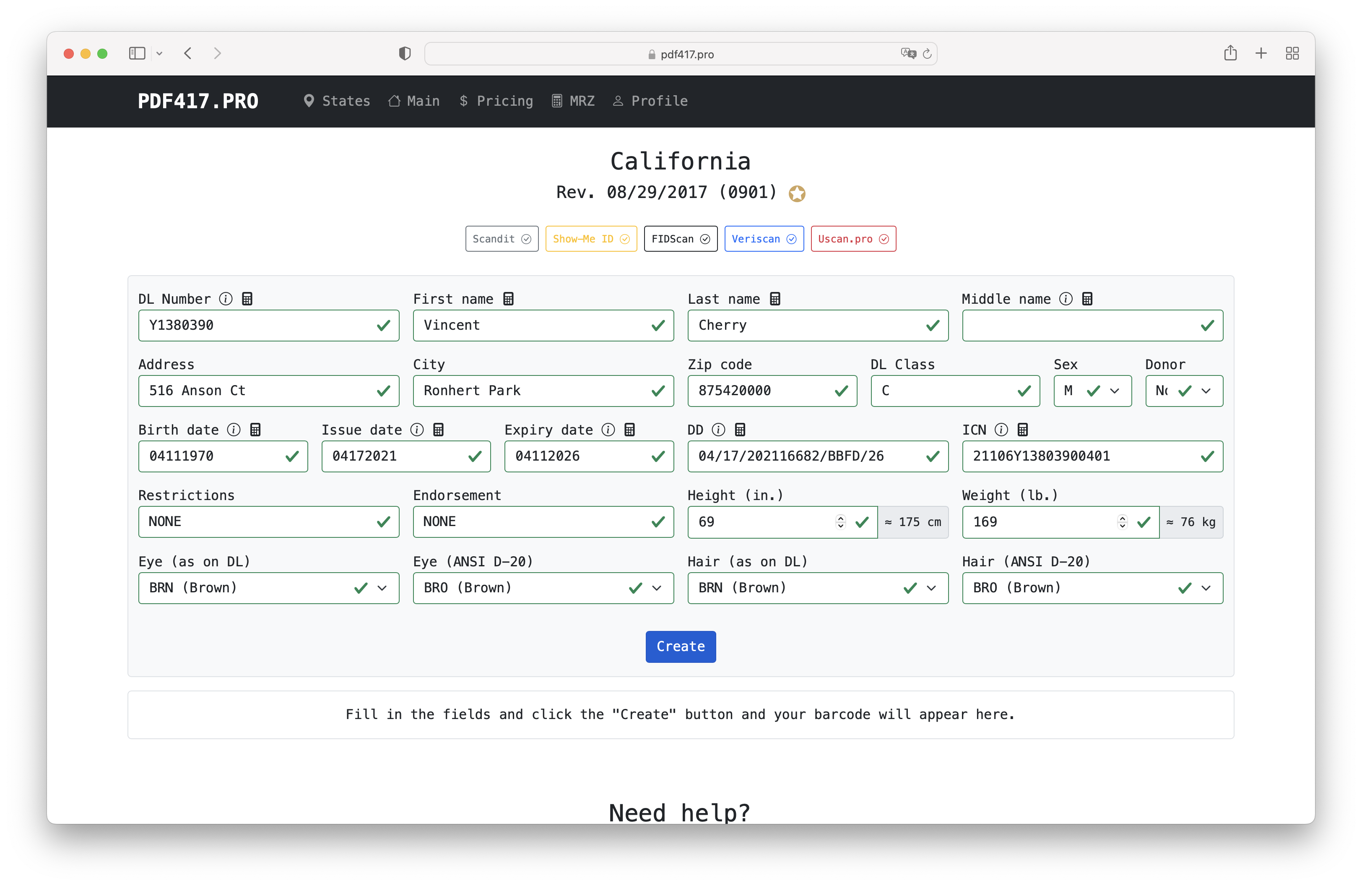Click the calculator icon next to DD label
This screenshot has width=1362, height=886.
(x=740, y=430)
